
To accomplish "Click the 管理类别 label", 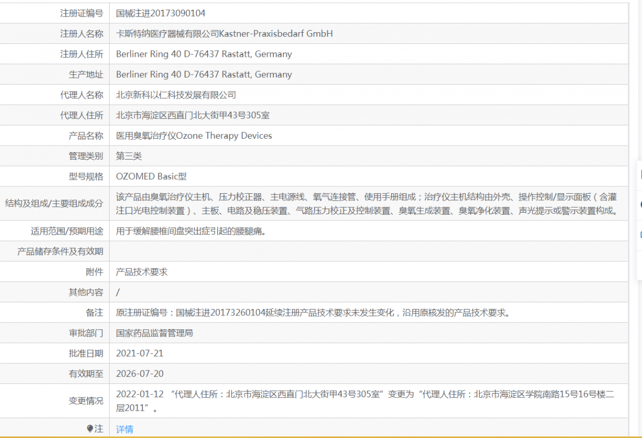I will point(86,156).
